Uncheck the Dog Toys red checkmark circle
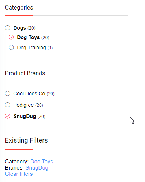 click(11, 37)
